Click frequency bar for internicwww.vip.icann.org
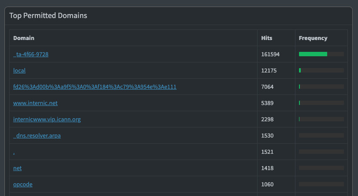The width and height of the screenshot is (358, 196). [x=321, y=119]
